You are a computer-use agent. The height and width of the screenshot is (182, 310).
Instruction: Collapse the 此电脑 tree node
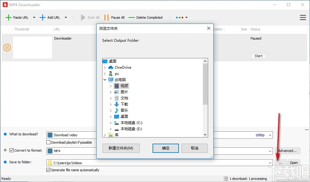pos(105,79)
